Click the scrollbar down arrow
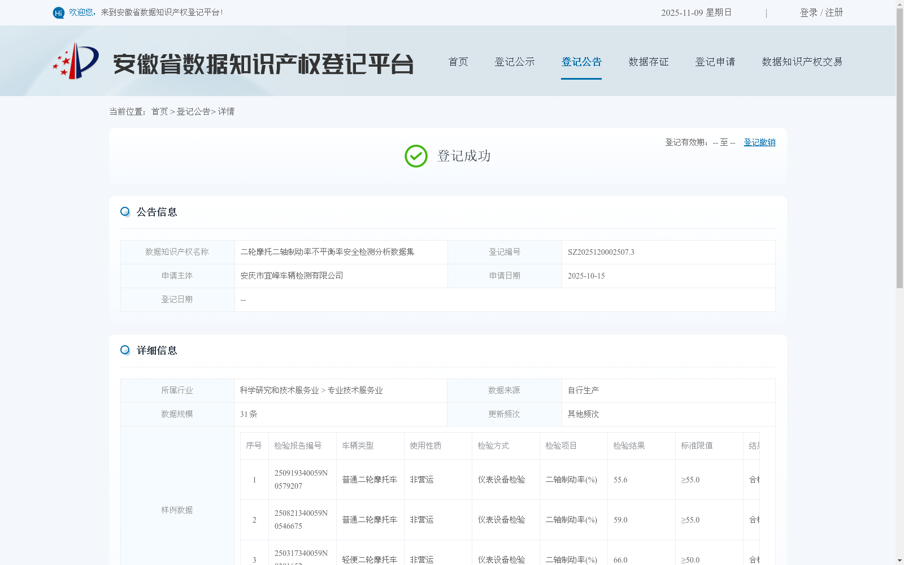Screen dimensions: 904x565 coord(899,560)
